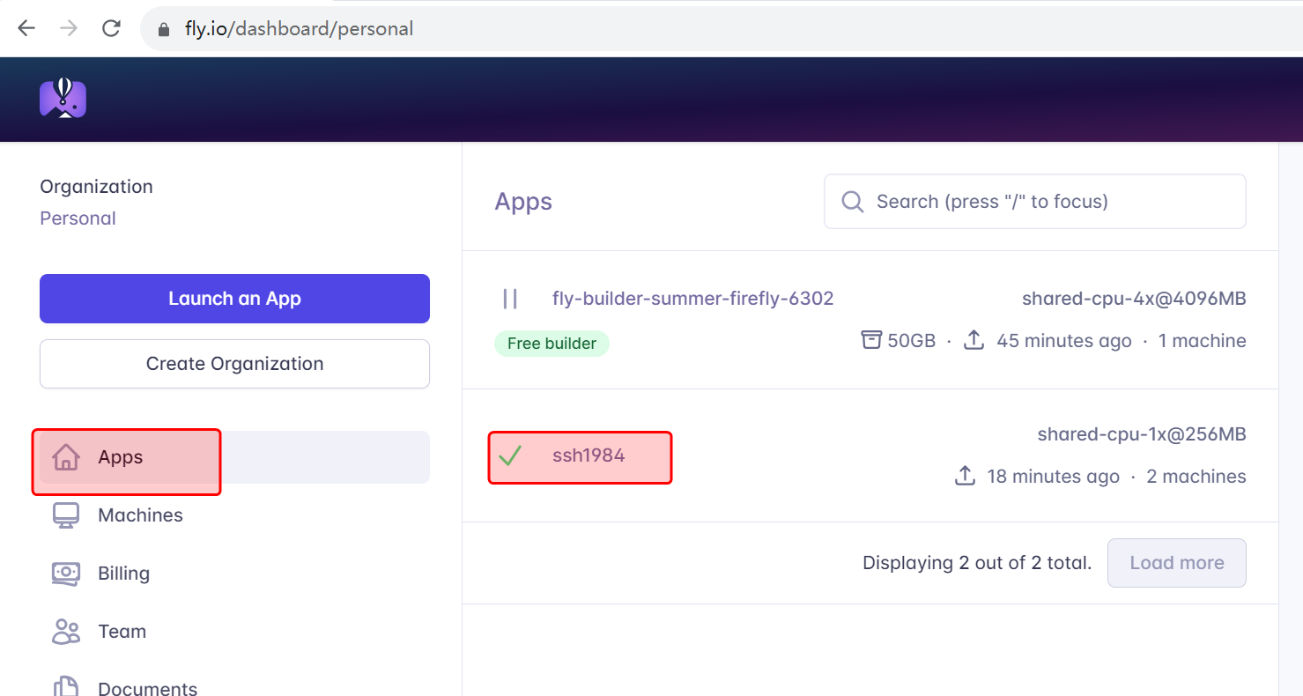Click the Create Organization button

234,364
